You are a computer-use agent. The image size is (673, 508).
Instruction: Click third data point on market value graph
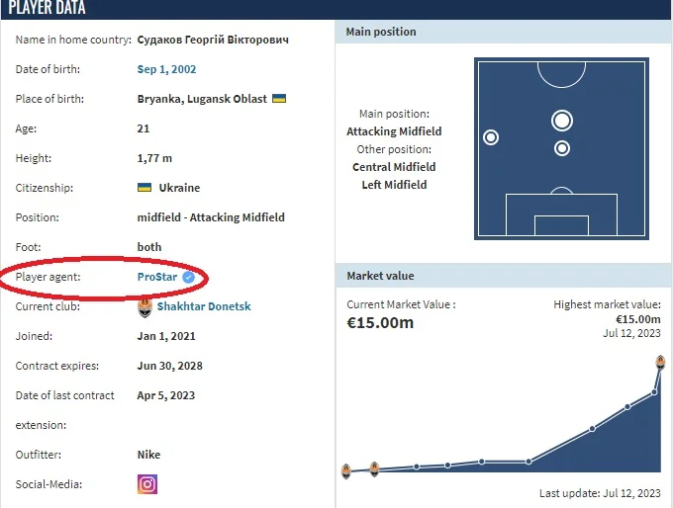click(x=417, y=466)
